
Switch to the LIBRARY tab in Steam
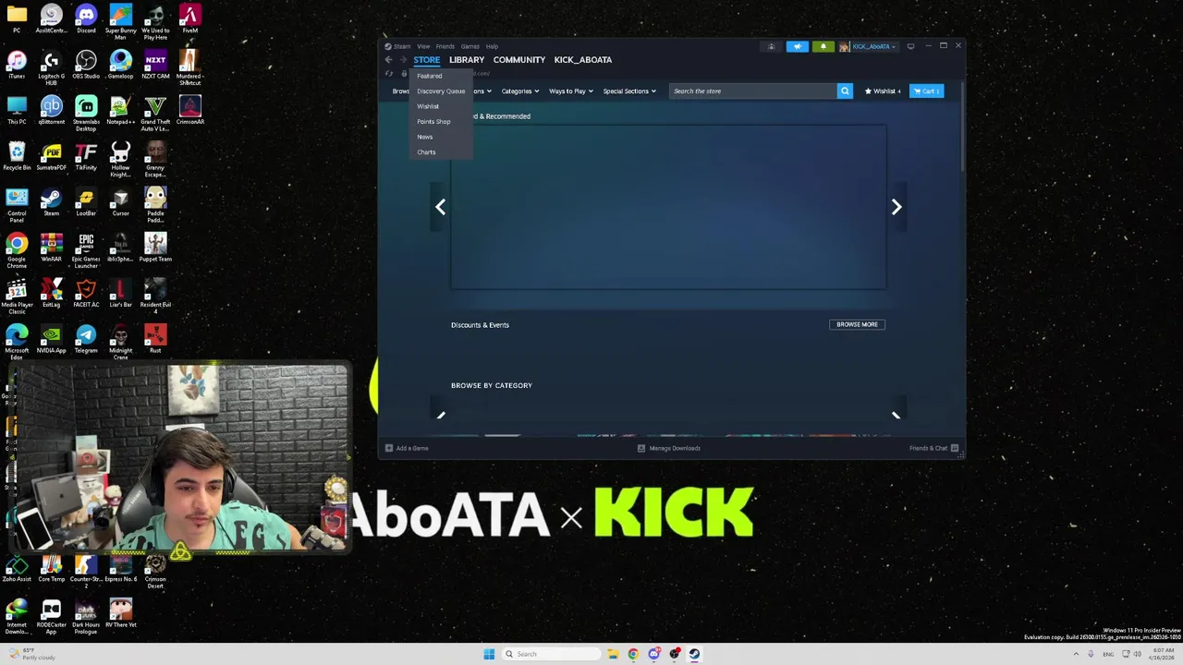tap(467, 60)
